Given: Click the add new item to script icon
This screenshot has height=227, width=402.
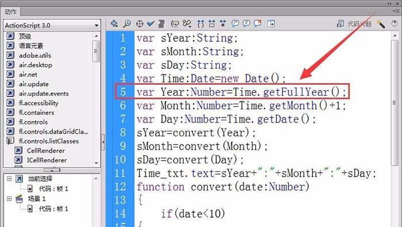Looking at the screenshot, I should pyautogui.click(x=114, y=24).
